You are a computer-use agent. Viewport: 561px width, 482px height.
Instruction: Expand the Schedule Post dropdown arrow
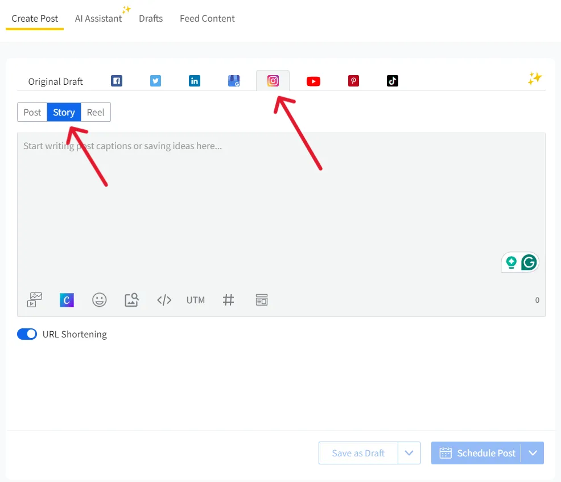533,452
